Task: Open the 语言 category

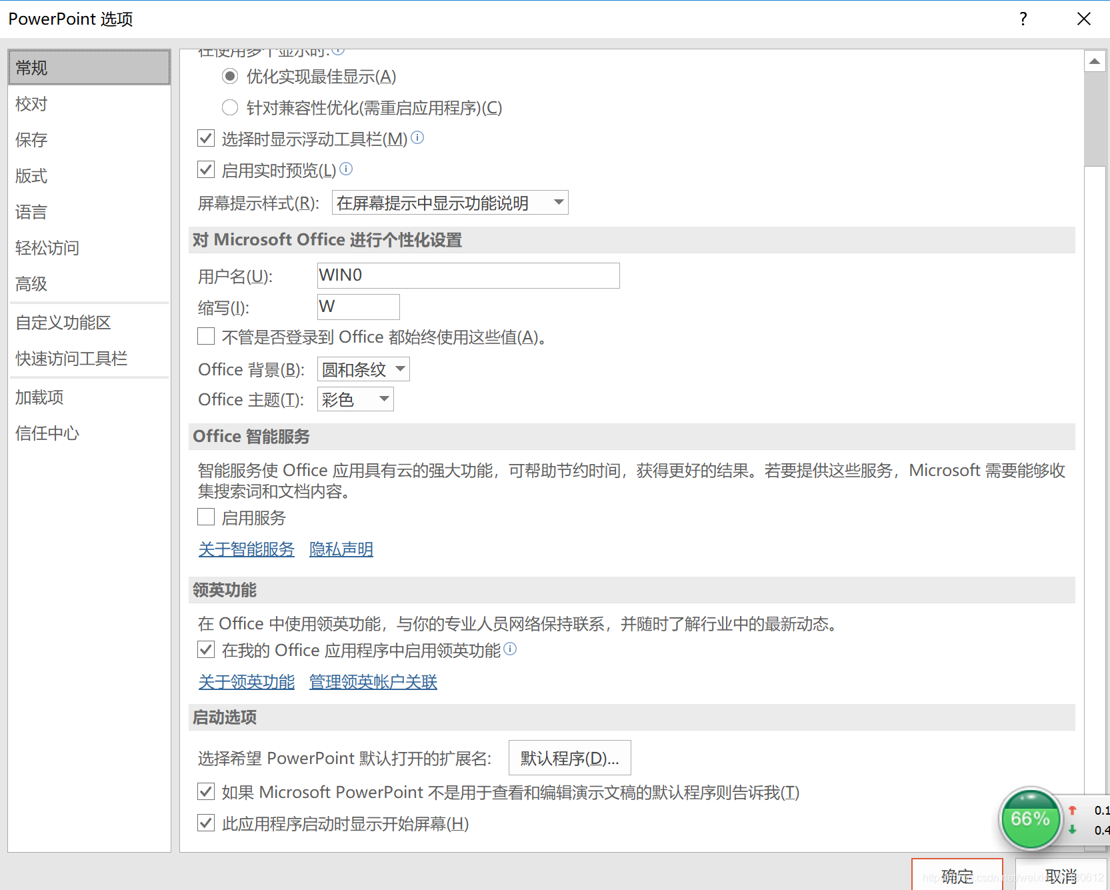Action: pyautogui.click(x=89, y=211)
